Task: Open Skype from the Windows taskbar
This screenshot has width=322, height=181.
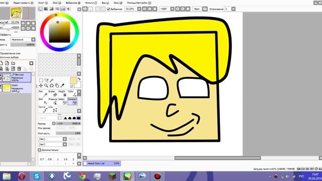Action: 37,176
